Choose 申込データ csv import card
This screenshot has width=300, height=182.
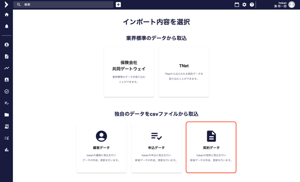(x=156, y=147)
